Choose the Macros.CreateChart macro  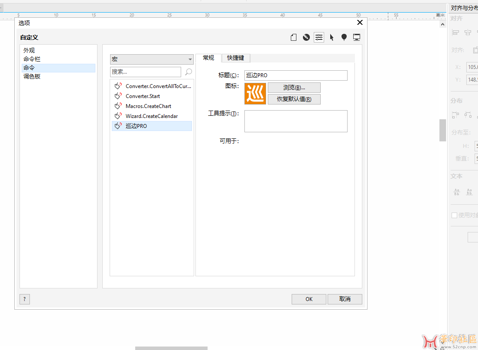pos(148,106)
